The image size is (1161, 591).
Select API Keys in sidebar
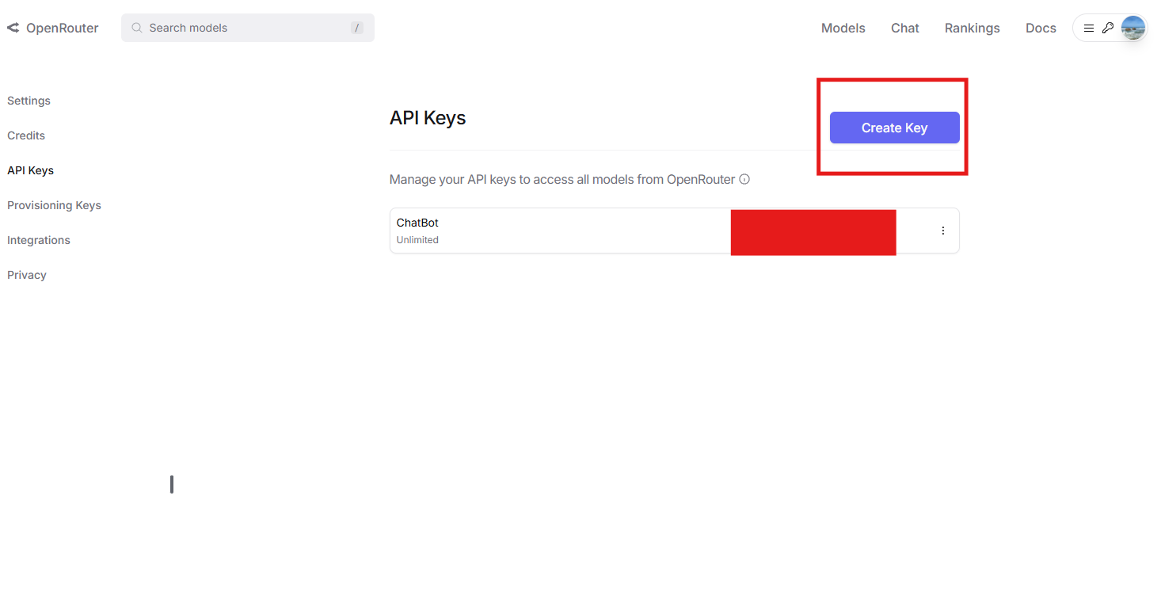tap(30, 170)
